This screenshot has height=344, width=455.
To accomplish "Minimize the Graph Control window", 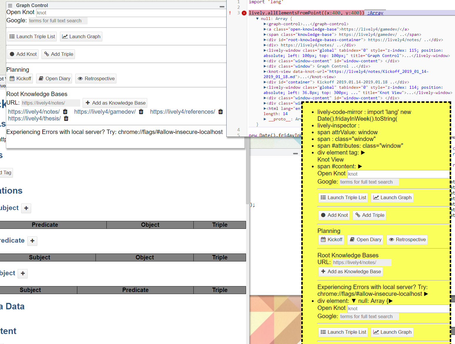I will [222, 6].
